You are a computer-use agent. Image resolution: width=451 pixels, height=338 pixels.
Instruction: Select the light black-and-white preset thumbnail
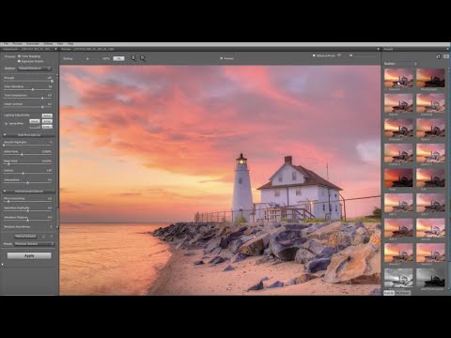398,278
